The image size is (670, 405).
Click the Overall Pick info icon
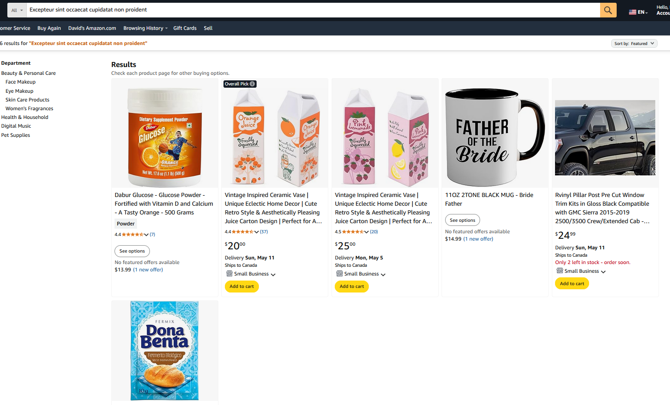pyautogui.click(x=252, y=84)
